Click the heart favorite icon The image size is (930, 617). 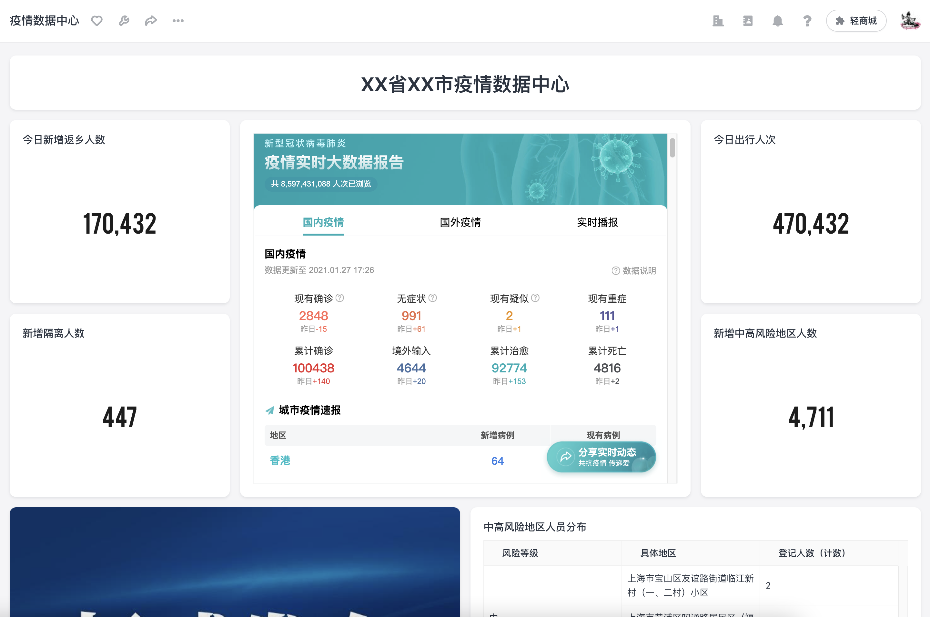[x=97, y=21]
